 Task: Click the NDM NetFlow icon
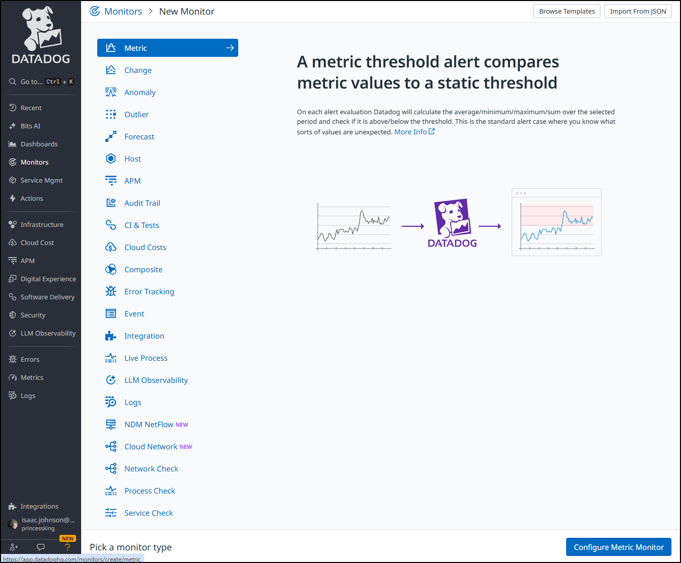pos(111,424)
